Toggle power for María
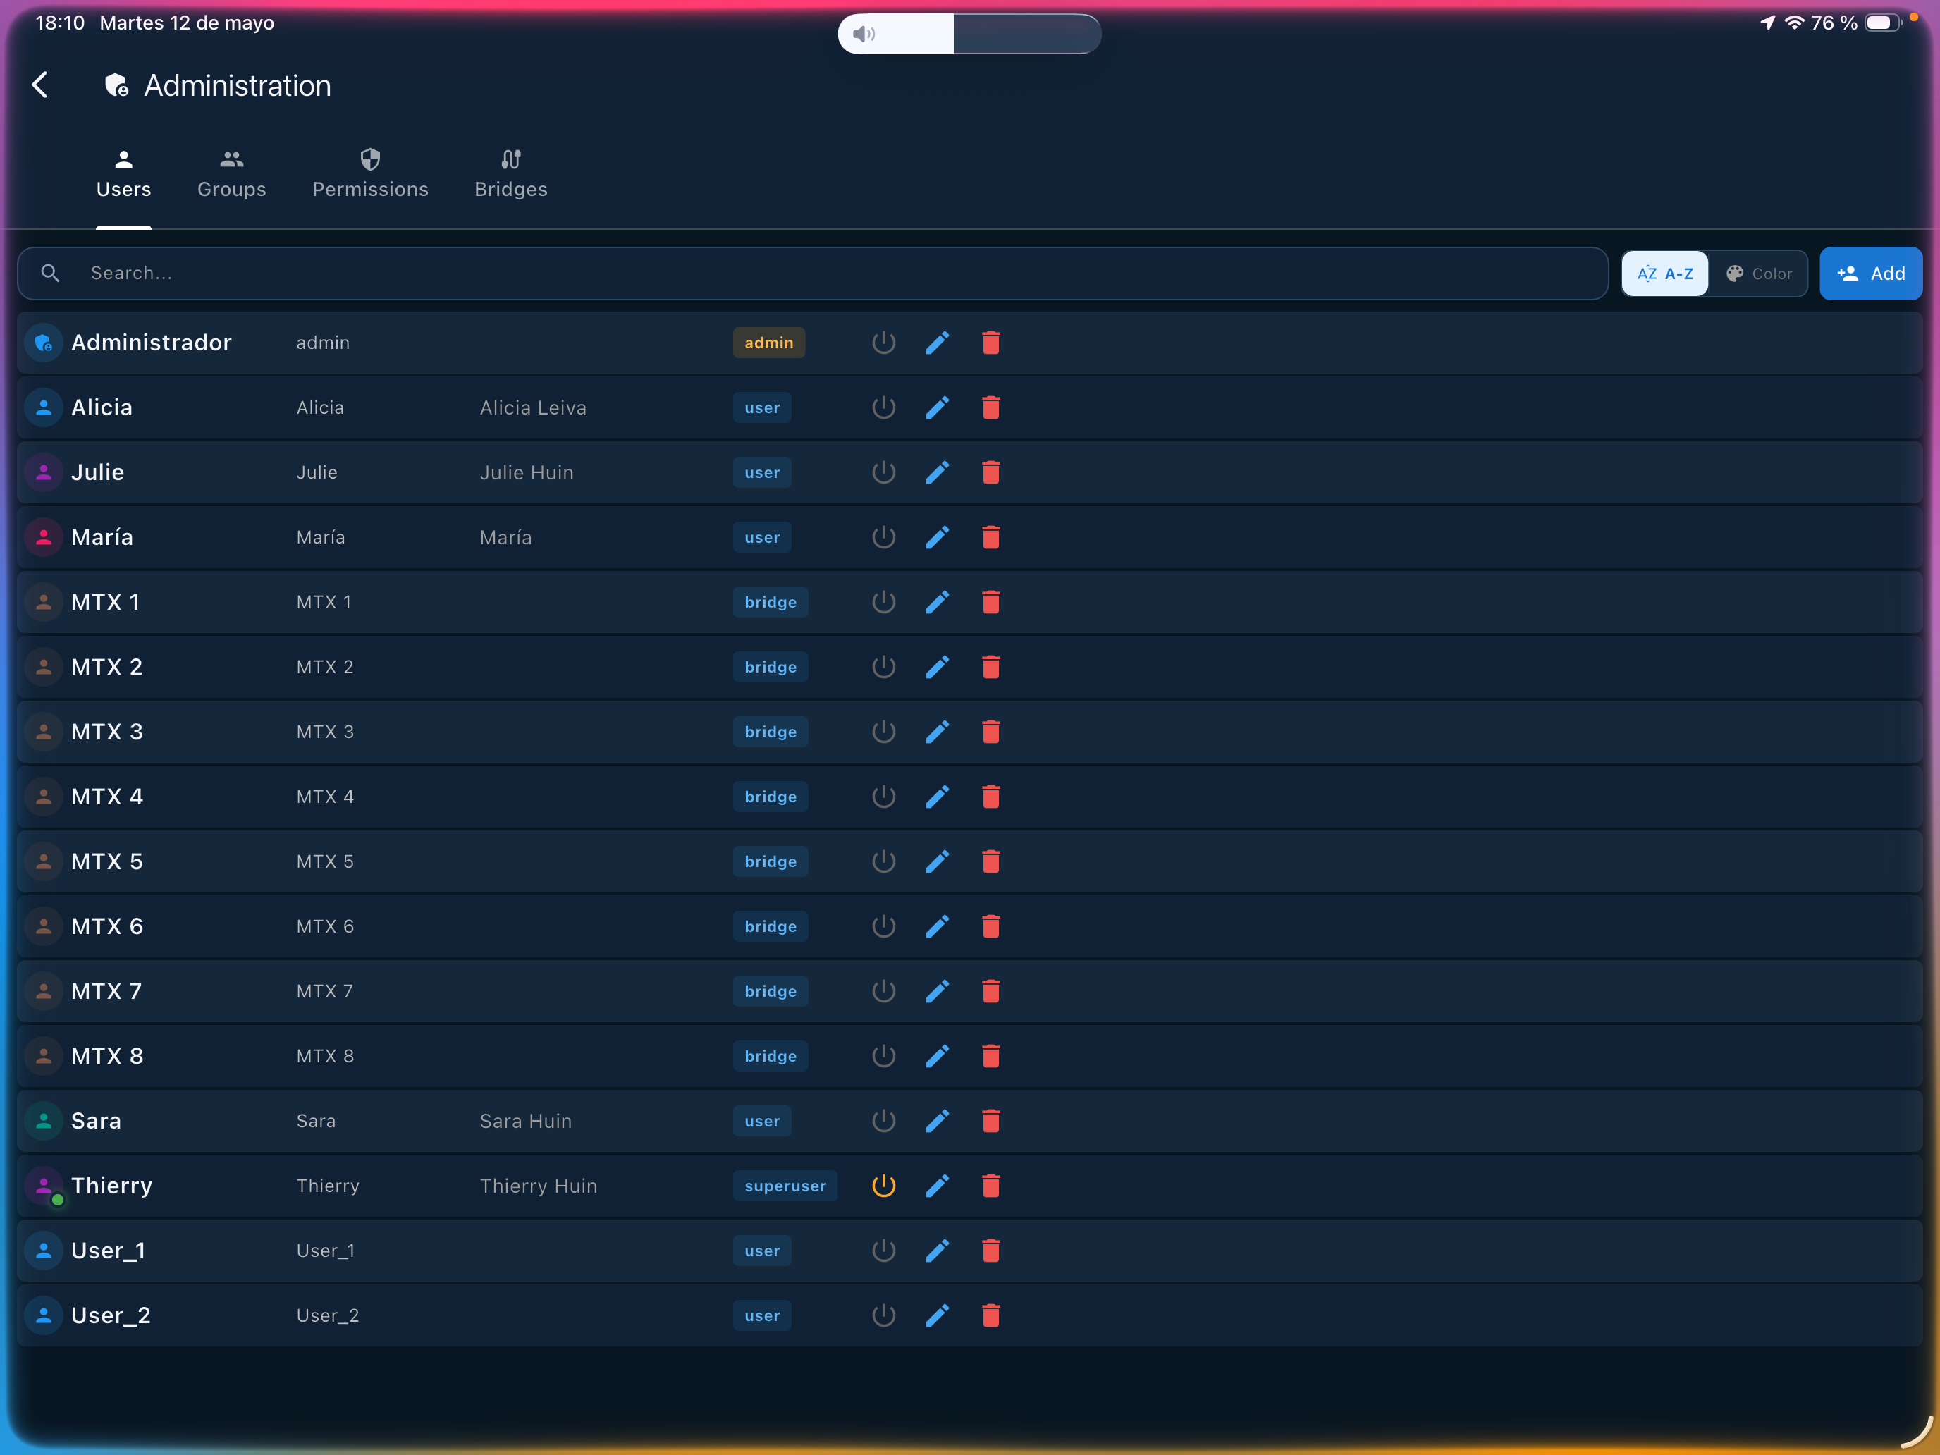The height and width of the screenshot is (1455, 1940). coord(883,538)
